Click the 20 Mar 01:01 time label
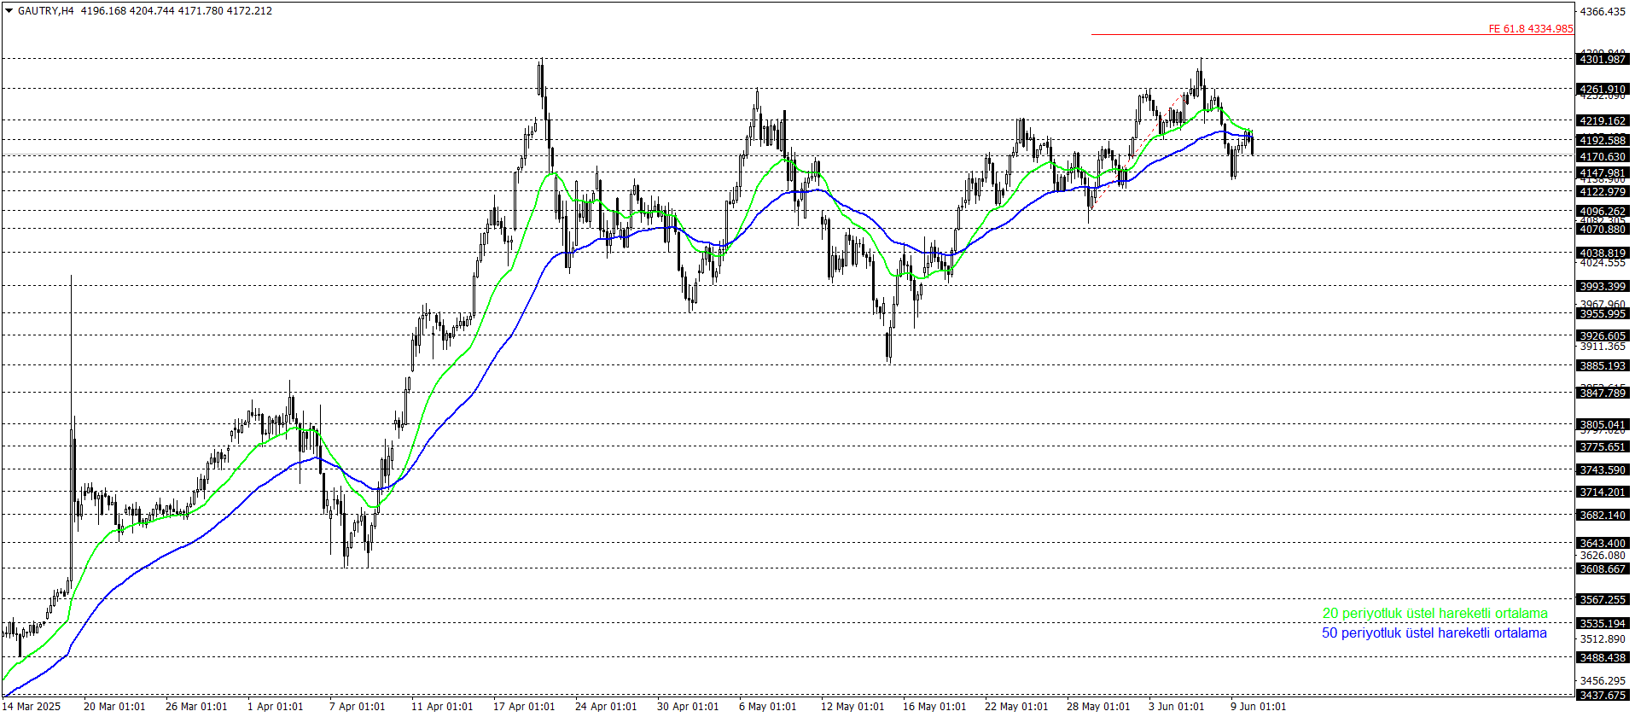This screenshot has width=1635, height=717. 114,707
